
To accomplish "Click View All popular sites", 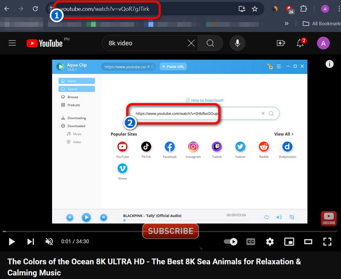I will 283,134.
